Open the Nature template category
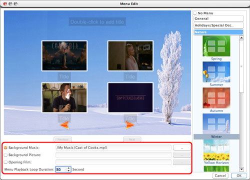Image resolution: width=250 pixels, height=180 pixels. (218, 32)
